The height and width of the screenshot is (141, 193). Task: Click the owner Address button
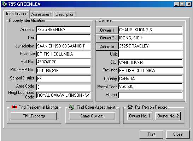pyautogui.click(x=107, y=46)
